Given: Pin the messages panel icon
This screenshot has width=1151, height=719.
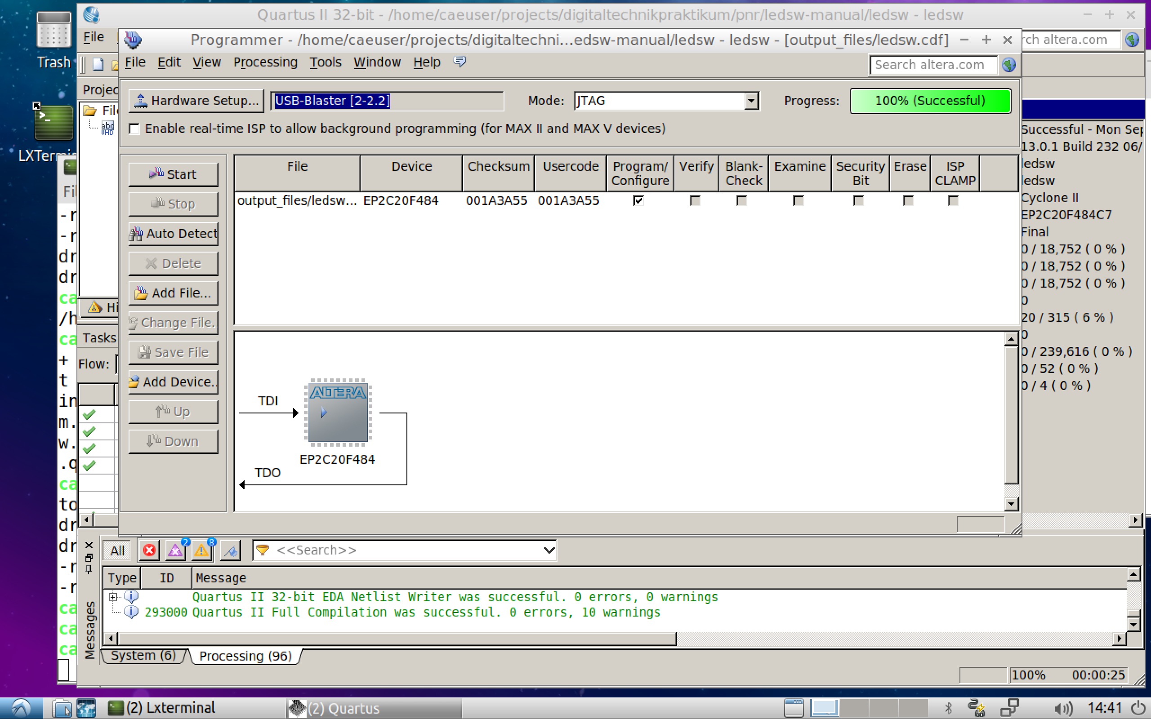Looking at the screenshot, I should [89, 569].
